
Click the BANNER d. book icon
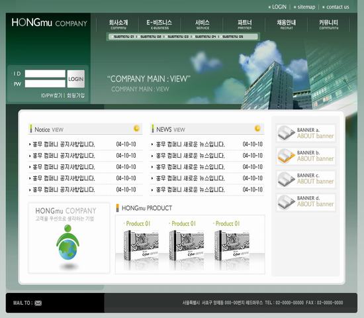click(286, 201)
